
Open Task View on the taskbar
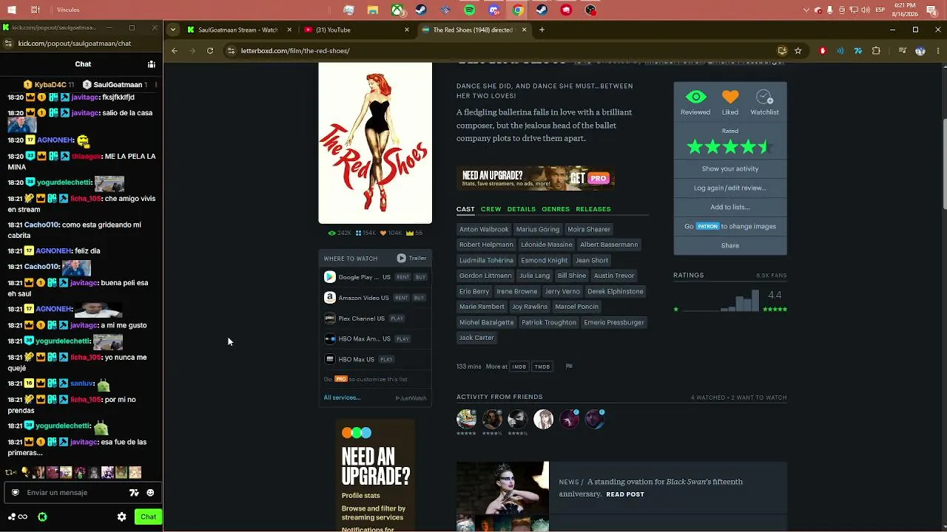coord(36,10)
